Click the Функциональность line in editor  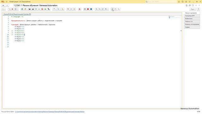click(x=37, y=21)
